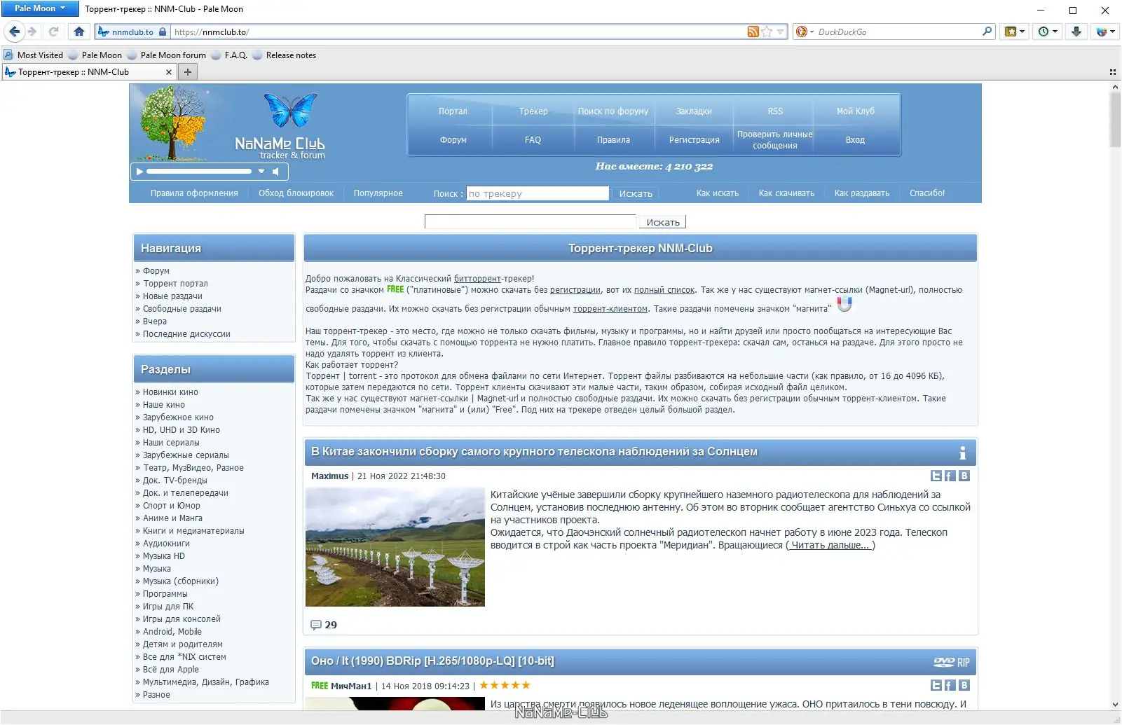Focus the 'по трекеру' search field

coord(538,193)
